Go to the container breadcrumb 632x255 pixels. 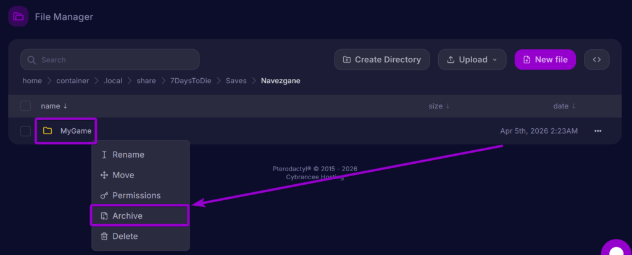coord(73,81)
